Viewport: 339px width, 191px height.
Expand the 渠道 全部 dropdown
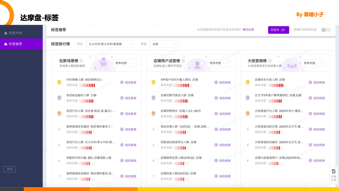coord(164,44)
